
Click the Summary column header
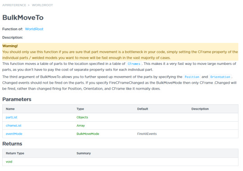[x=84, y=153]
